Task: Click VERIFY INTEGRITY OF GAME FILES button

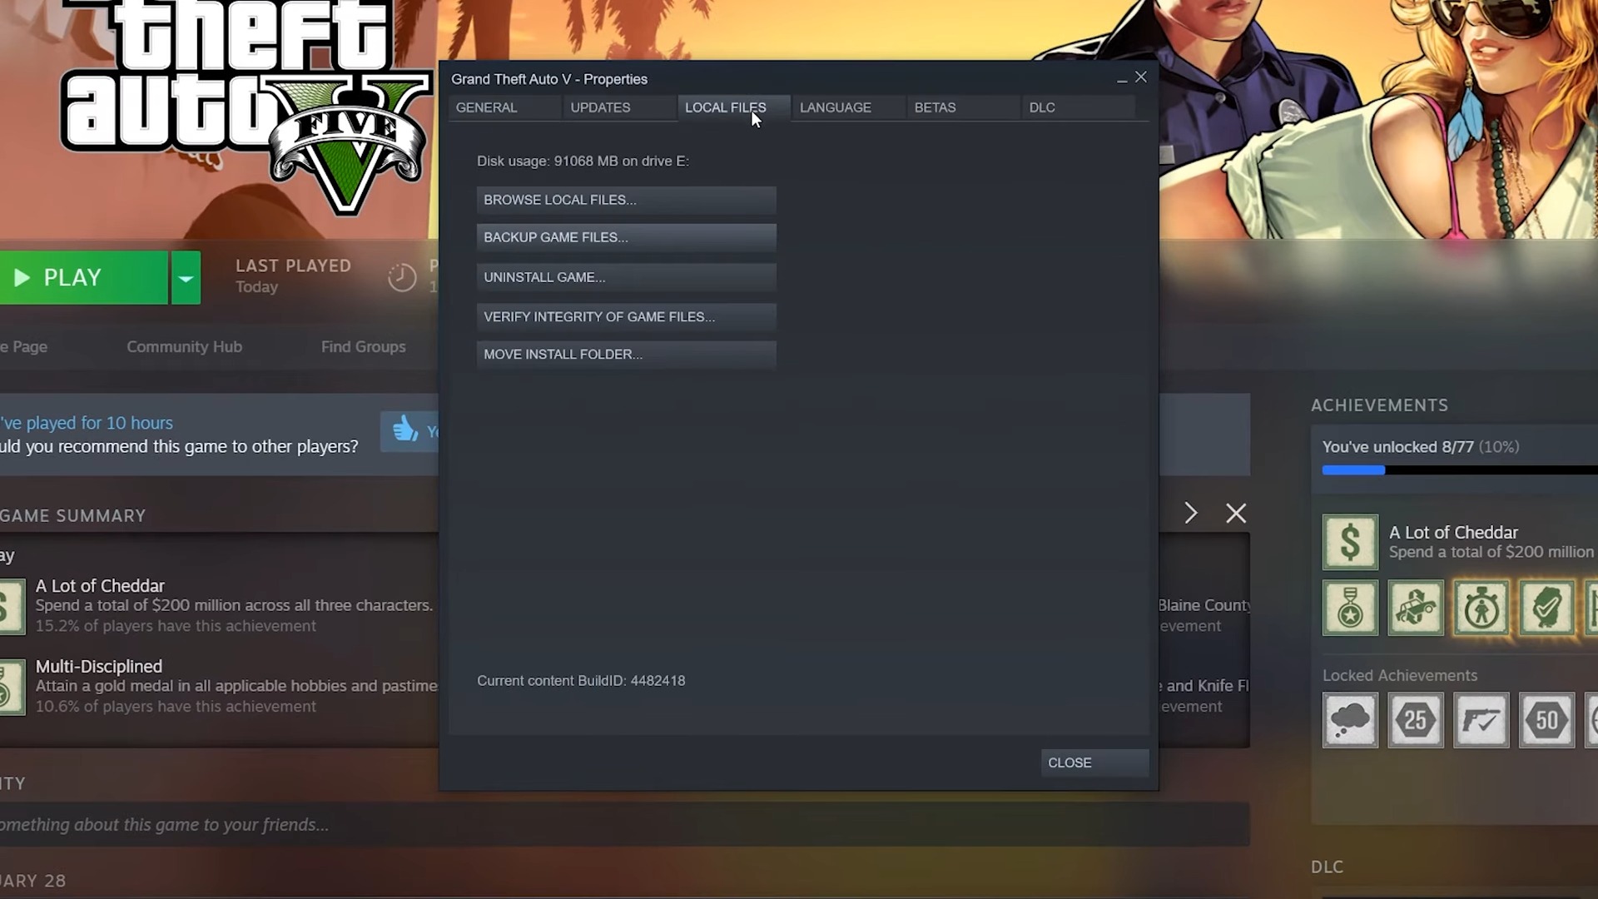Action: [x=626, y=316]
